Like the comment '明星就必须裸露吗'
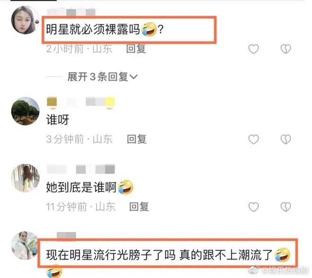This screenshot has height=278, width=312. click(253, 49)
